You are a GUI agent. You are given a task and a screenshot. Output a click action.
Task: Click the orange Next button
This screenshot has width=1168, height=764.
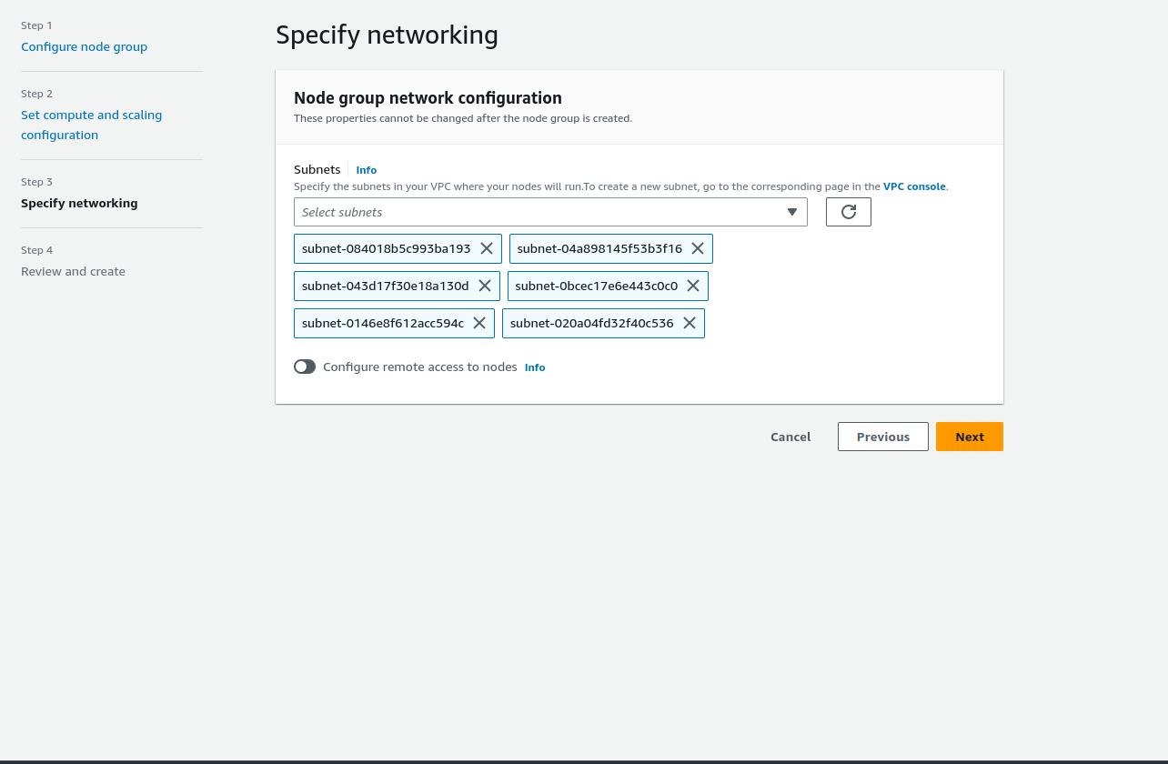969,437
